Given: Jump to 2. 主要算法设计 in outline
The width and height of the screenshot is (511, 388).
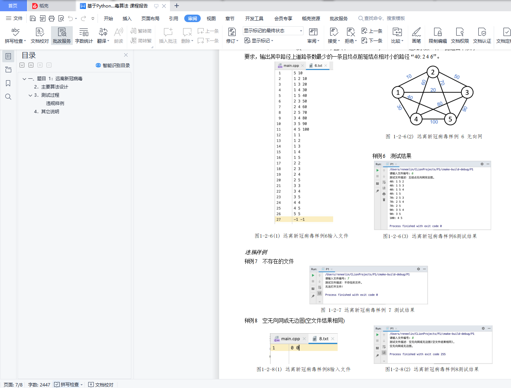Looking at the screenshot, I should pos(51,87).
